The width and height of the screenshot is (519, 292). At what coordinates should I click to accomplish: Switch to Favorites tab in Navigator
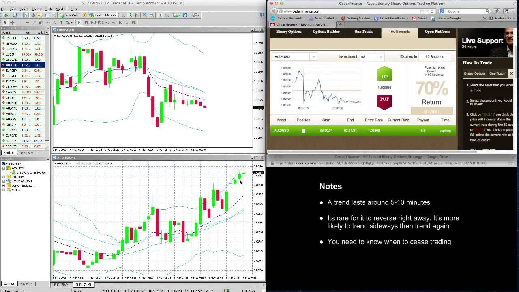click(26, 284)
